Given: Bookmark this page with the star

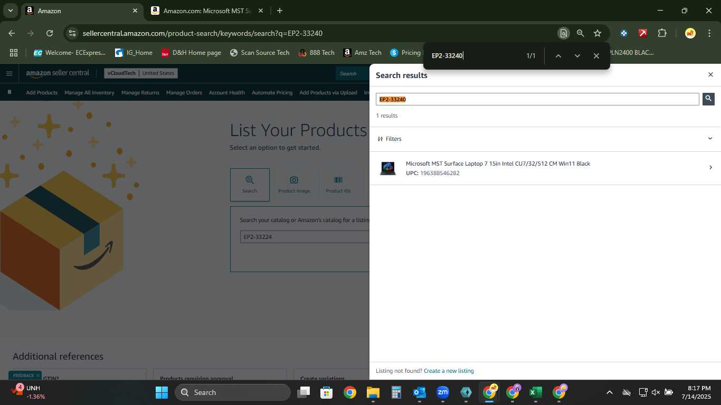Looking at the screenshot, I should click(597, 33).
